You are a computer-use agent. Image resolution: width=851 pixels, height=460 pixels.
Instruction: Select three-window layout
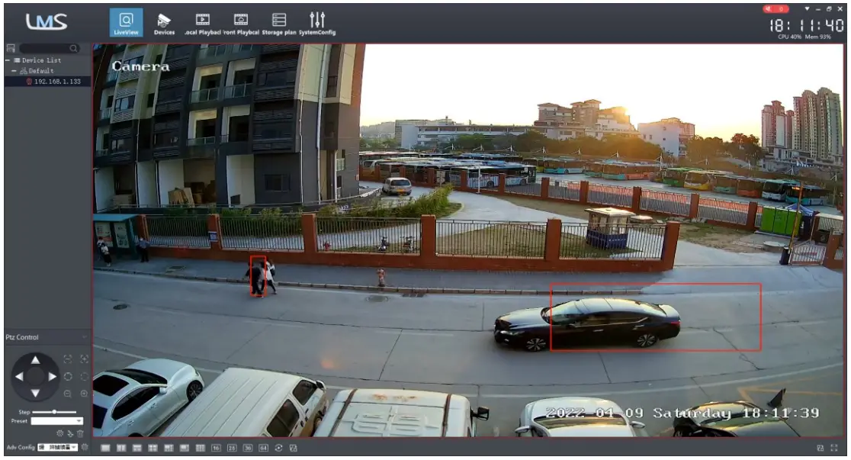click(x=136, y=448)
